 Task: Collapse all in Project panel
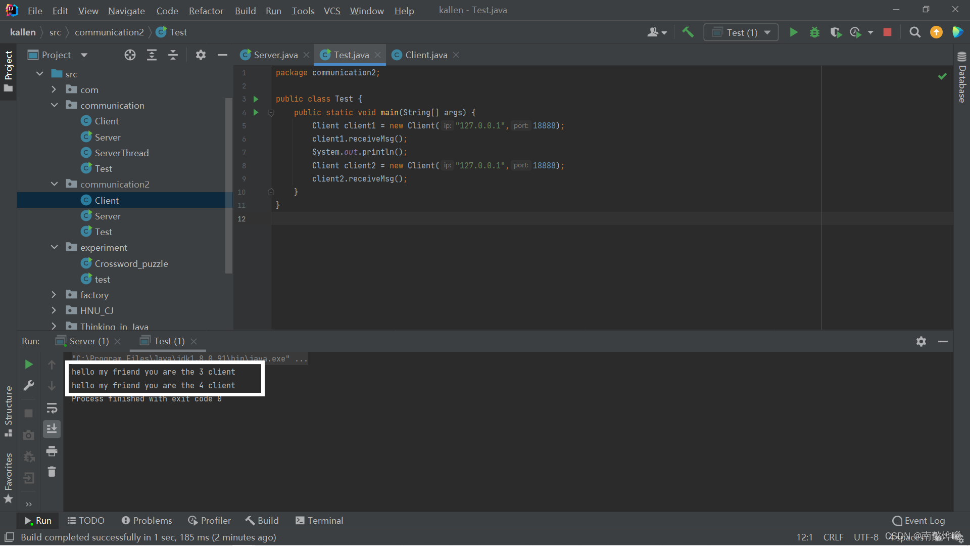pos(173,55)
